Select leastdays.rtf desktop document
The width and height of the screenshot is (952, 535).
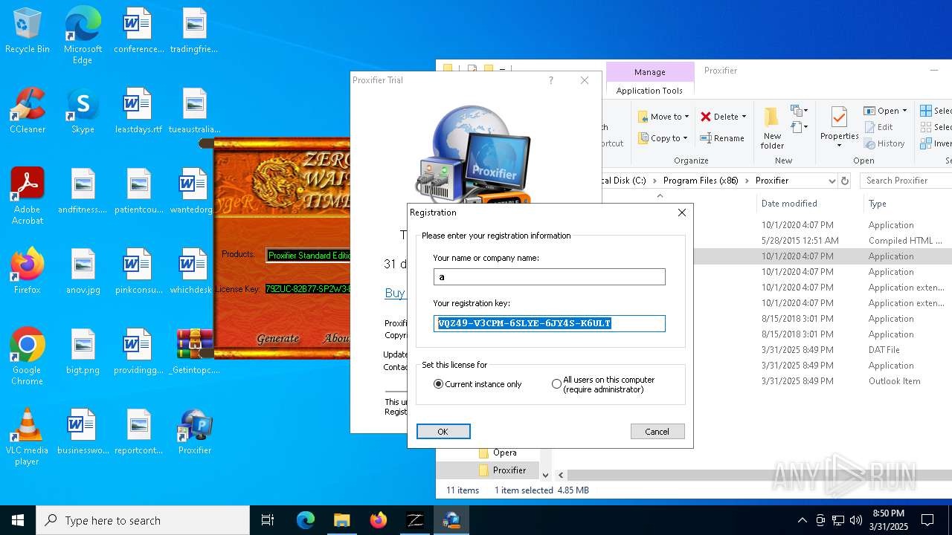click(138, 111)
